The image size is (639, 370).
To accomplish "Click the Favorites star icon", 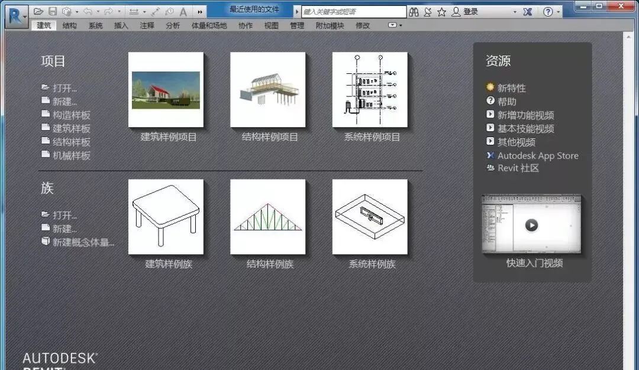I will [x=441, y=12].
